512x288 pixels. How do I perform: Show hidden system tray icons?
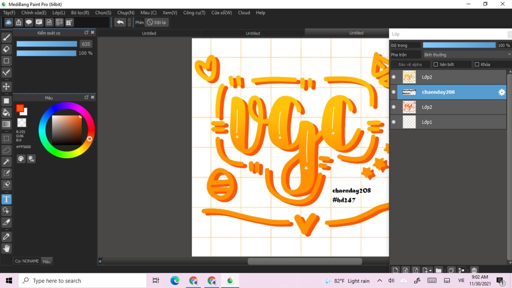point(379,280)
